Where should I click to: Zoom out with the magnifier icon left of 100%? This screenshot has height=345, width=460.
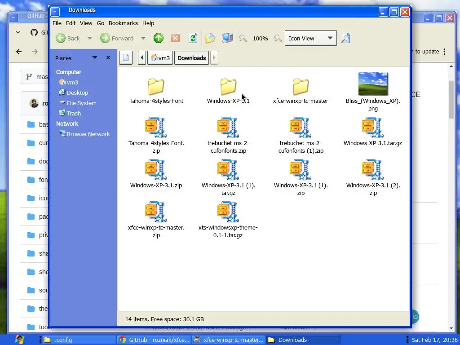click(x=243, y=38)
